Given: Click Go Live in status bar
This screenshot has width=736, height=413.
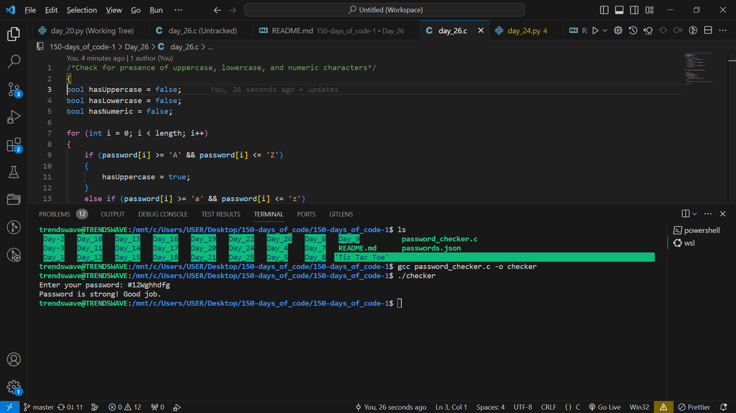Looking at the screenshot, I should (605, 407).
